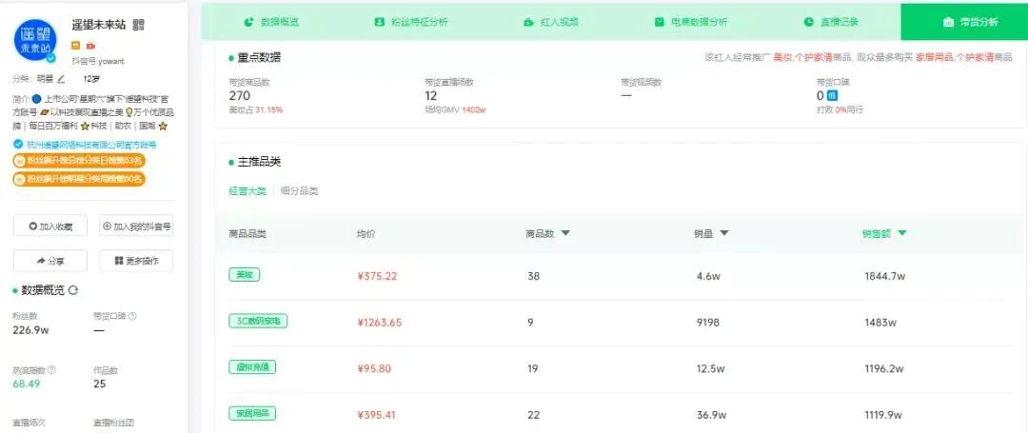Click the 美妆 category tag
Viewport: 1028px width, 433px height.
point(244,275)
